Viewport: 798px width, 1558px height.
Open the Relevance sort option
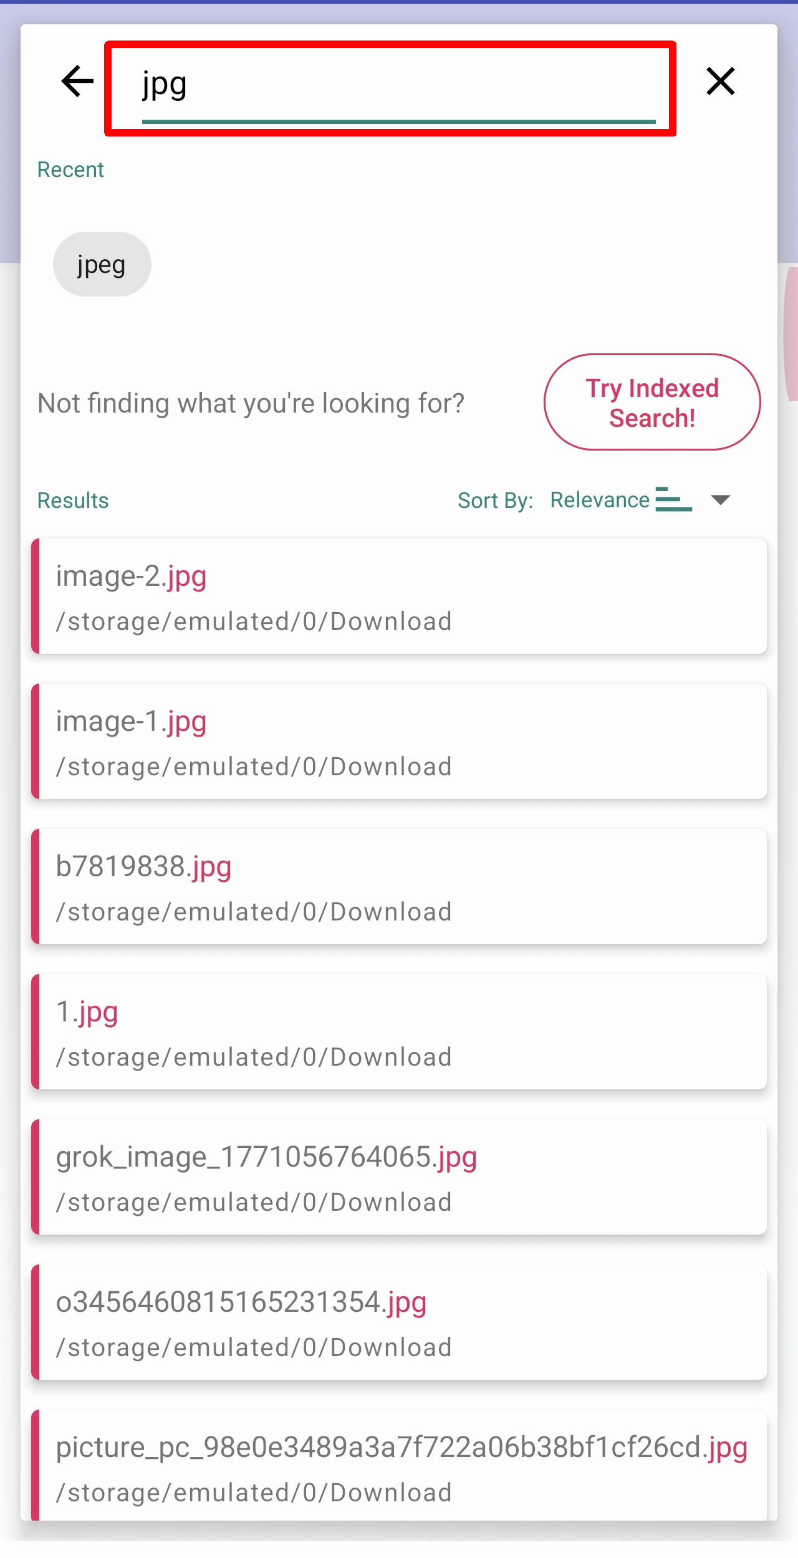pyautogui.click(x=599, y=500)
